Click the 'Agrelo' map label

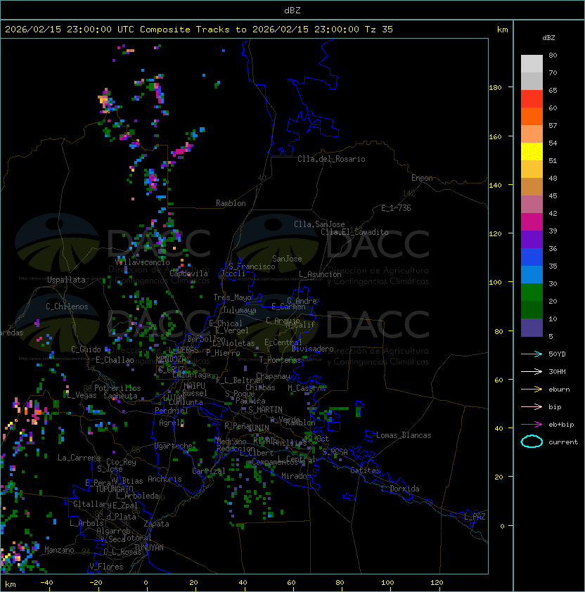(x=172, y=423)
